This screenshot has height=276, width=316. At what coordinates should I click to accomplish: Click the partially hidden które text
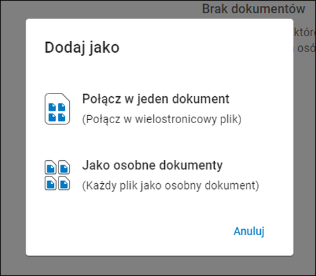pos(305,32)
